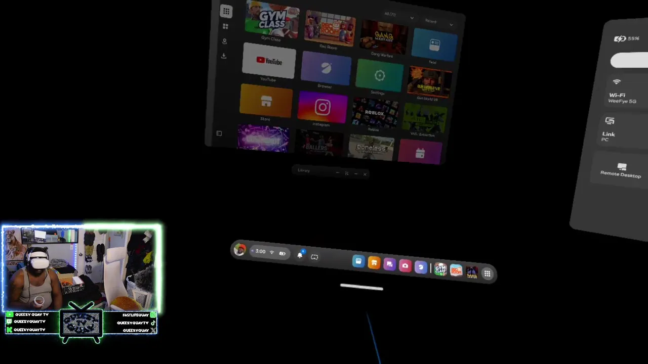Open the Store tile in Library

click(266, 100)
